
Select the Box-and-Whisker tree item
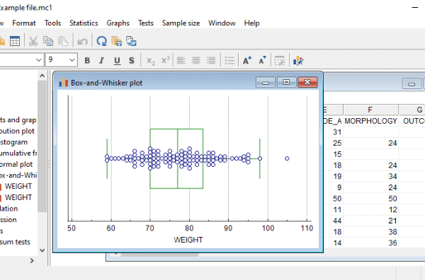pos(18,175)
